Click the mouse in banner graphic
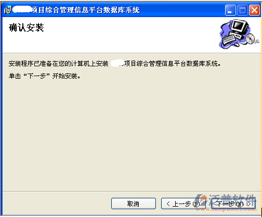Viewport: 262px width, 217px height. coord(237,44)
